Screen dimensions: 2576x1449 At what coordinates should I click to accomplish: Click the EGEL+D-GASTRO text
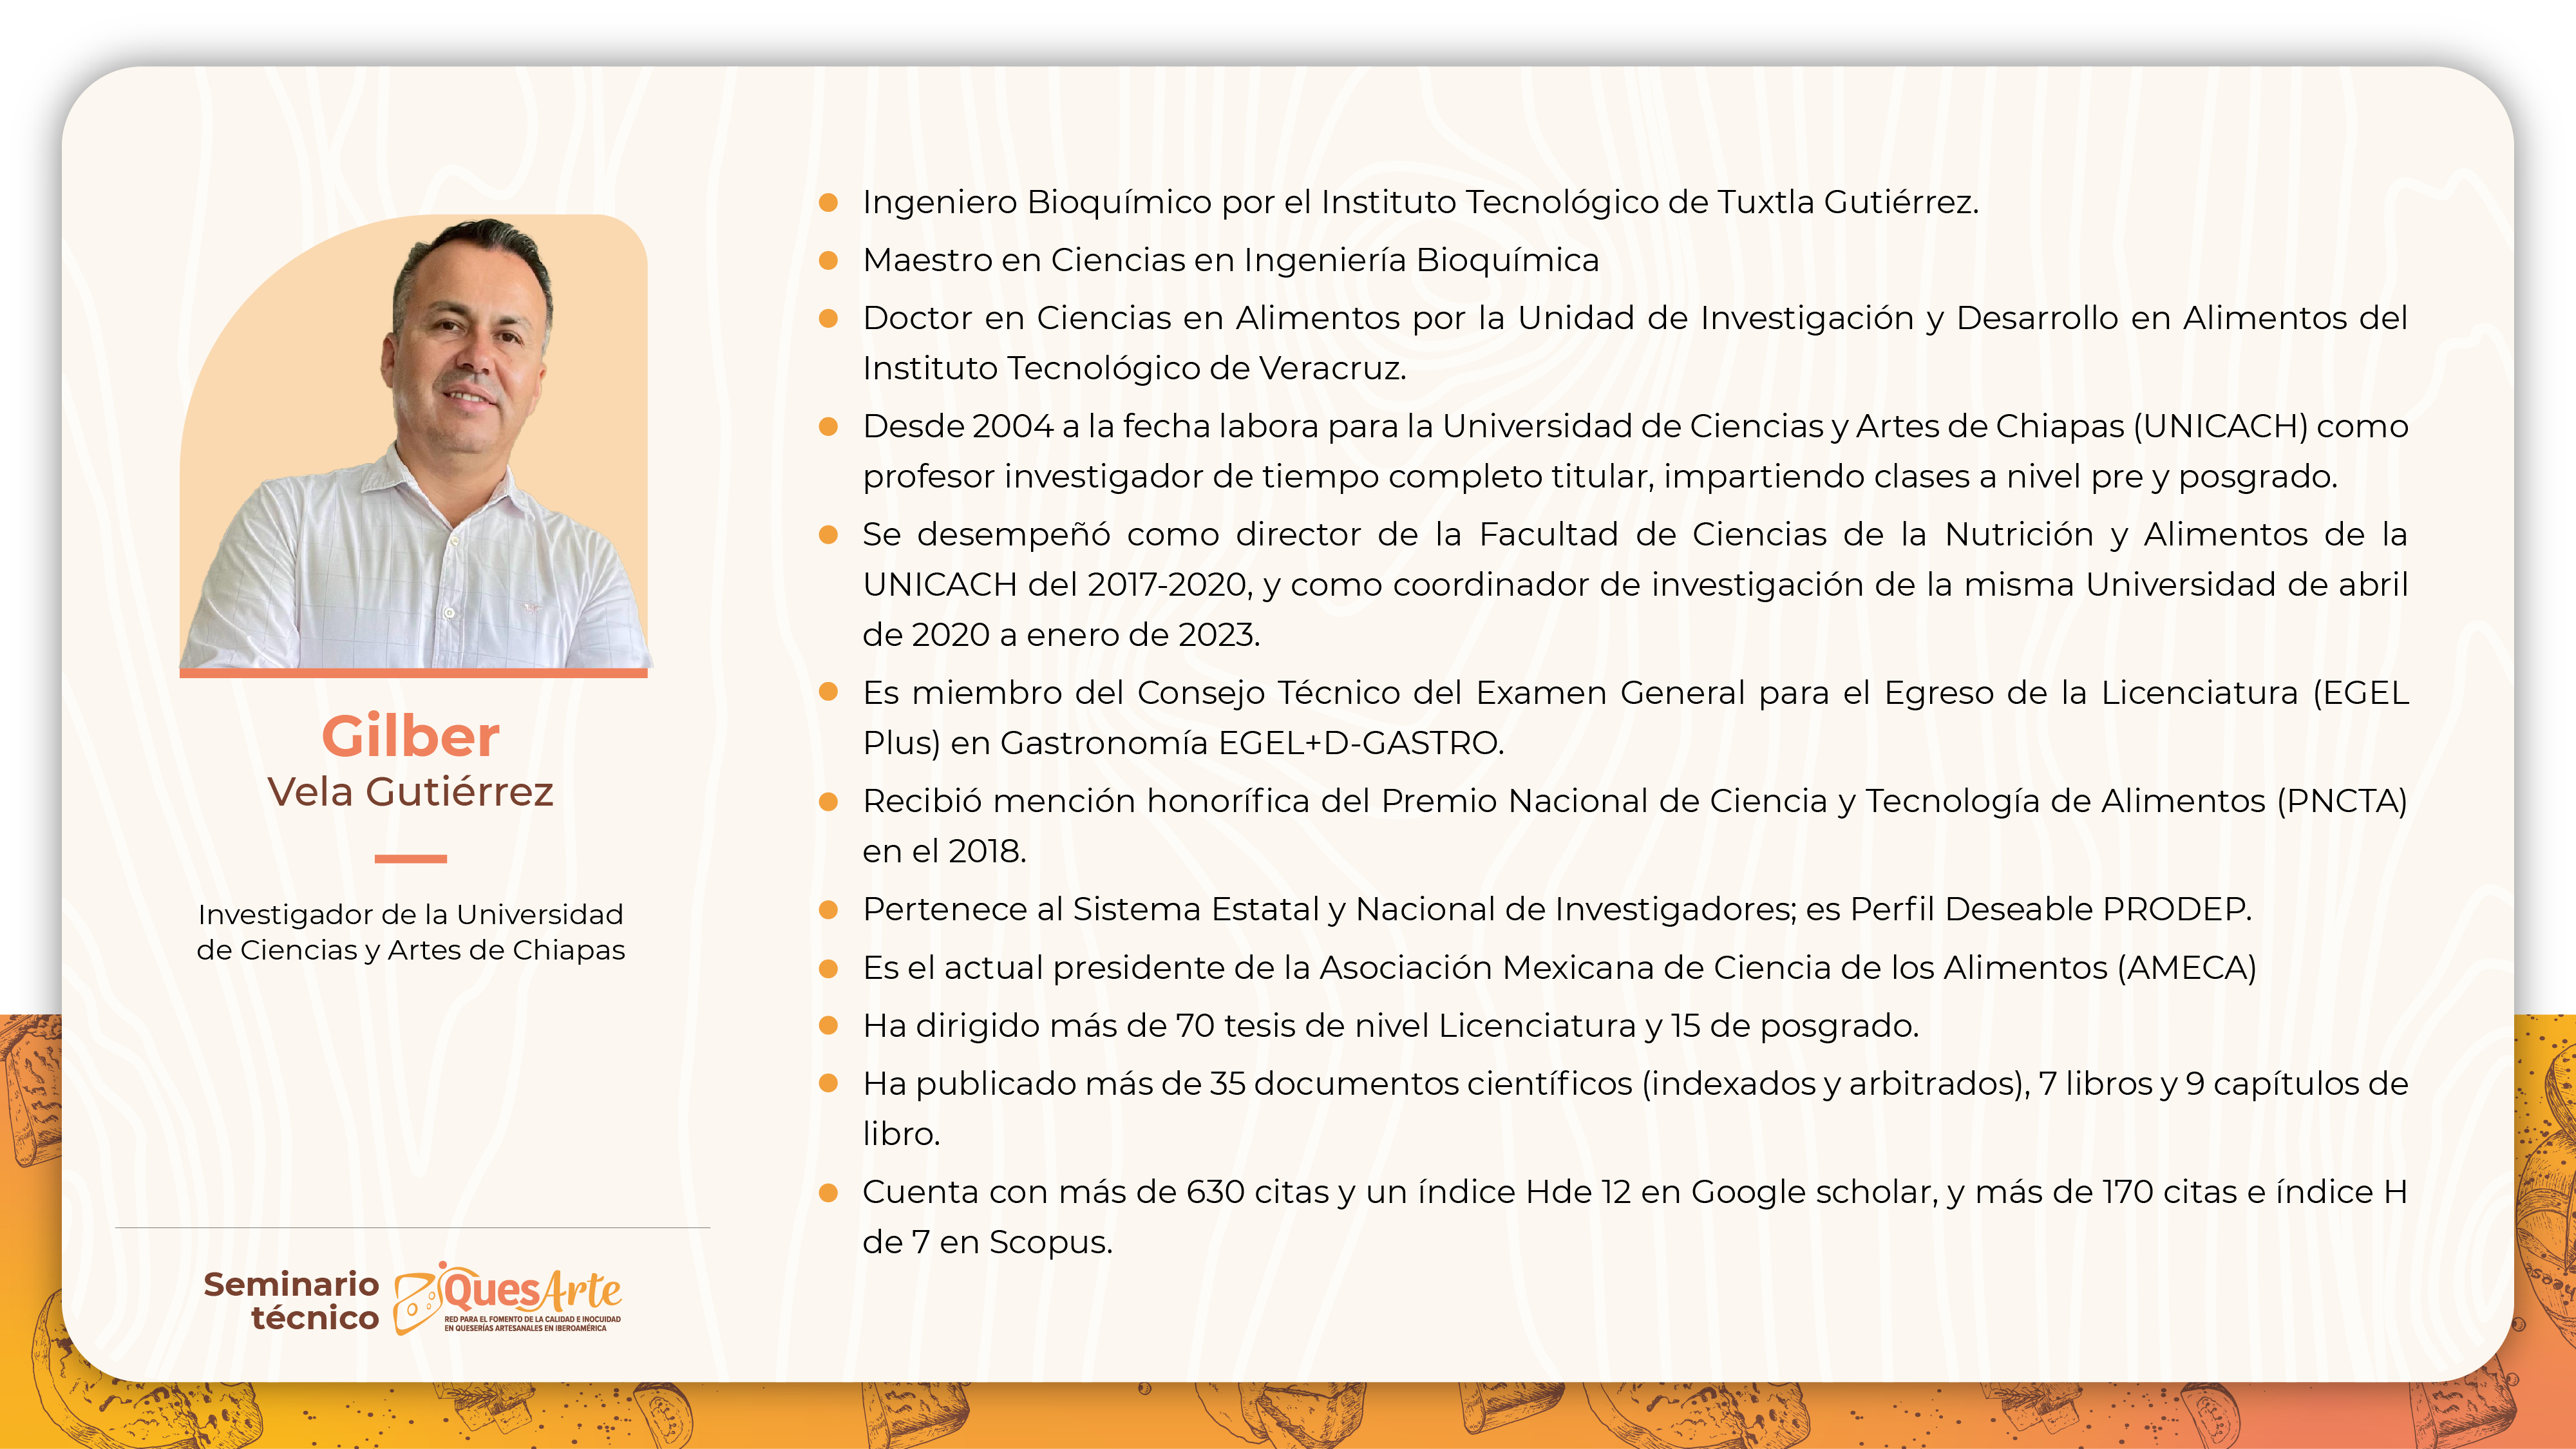[x=1360, y=743]
